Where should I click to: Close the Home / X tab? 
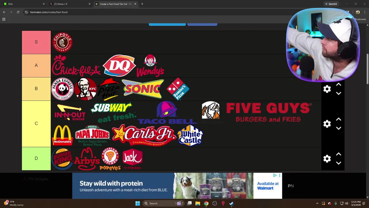tap(89, 4)
